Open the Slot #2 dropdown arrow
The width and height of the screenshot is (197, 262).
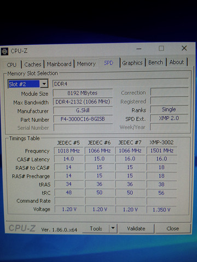click(x=44, y=84)
